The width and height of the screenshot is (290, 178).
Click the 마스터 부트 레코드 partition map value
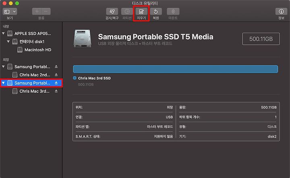click(x=160, y=127)
